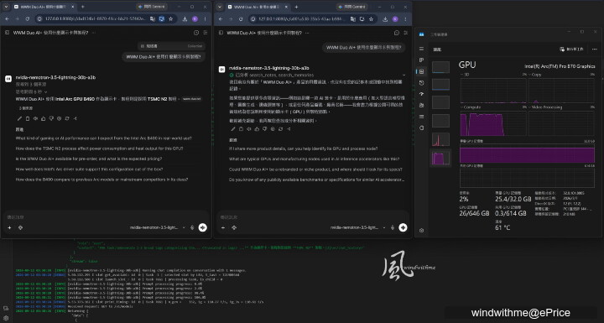Open new tab in left browser
The image size is (604, 323).
pyautogui.click(x=82, y=7)
